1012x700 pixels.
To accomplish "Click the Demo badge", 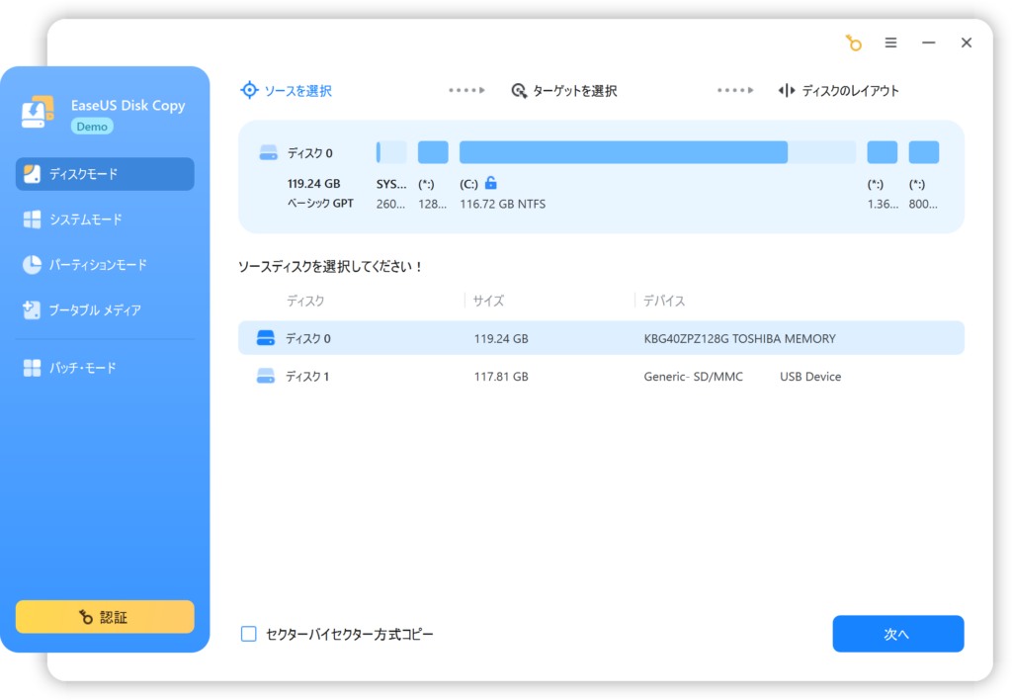I will (92, 127).
